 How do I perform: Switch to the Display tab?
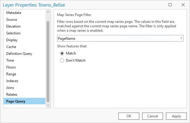[12, 40]
